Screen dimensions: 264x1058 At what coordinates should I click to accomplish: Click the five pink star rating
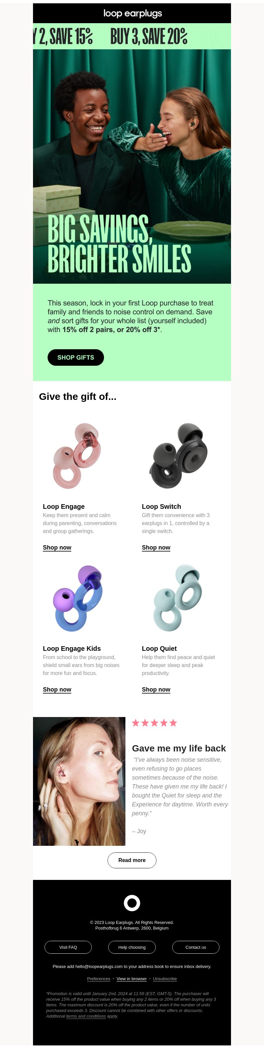[x=154, y=723]
